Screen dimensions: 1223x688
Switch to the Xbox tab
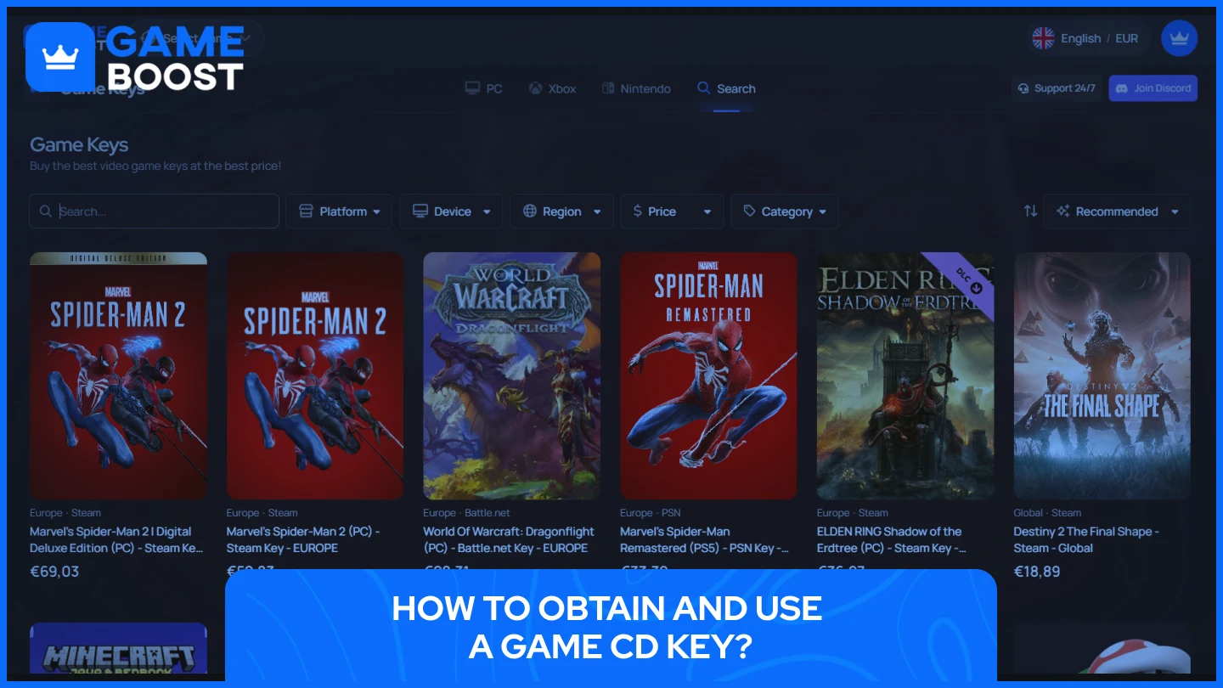[552, 88]
